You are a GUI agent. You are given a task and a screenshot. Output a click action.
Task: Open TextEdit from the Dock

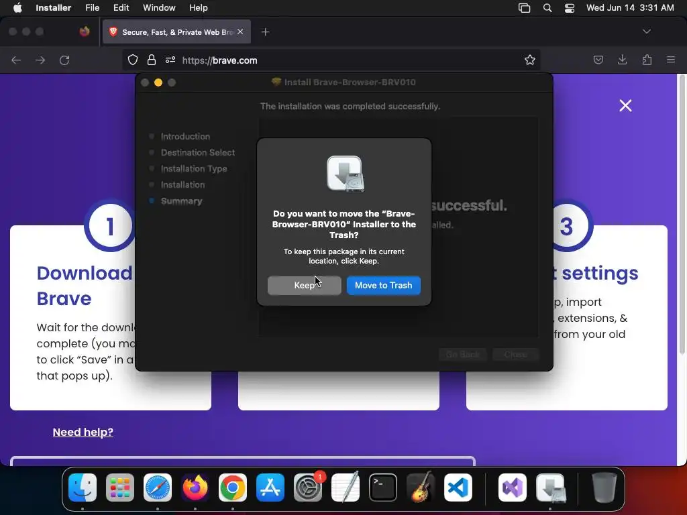click(x=346, y=488)
